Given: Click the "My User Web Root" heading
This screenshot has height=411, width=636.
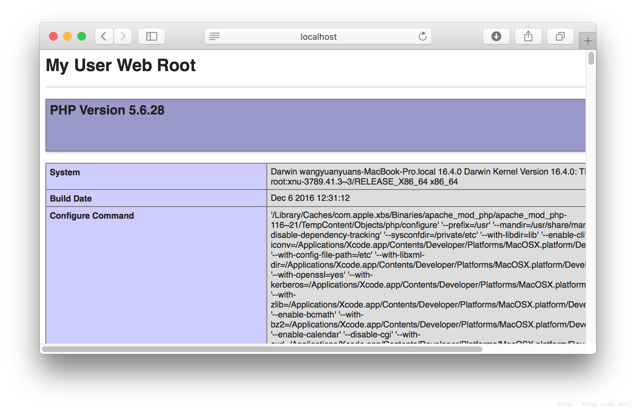Looking at the screenshot, I should coord(121,65).
